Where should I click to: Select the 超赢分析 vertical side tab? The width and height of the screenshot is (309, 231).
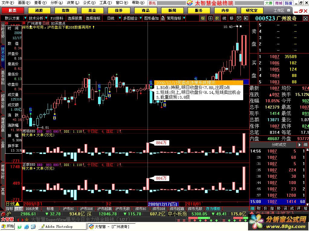tap(3, 101)
